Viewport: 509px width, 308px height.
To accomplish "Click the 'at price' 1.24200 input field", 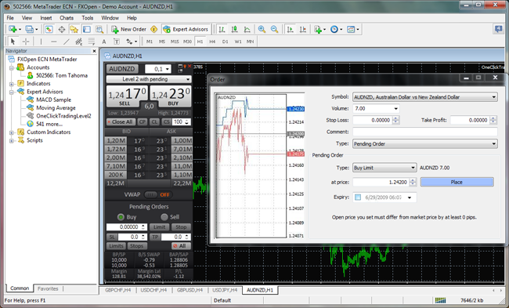I will coord(381,183).
